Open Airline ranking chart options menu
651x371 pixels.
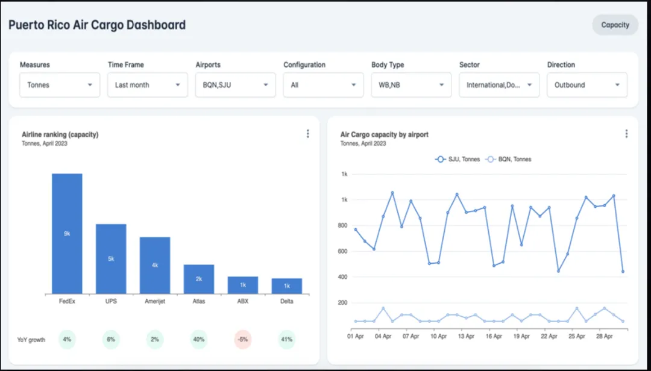coord(307,134)
